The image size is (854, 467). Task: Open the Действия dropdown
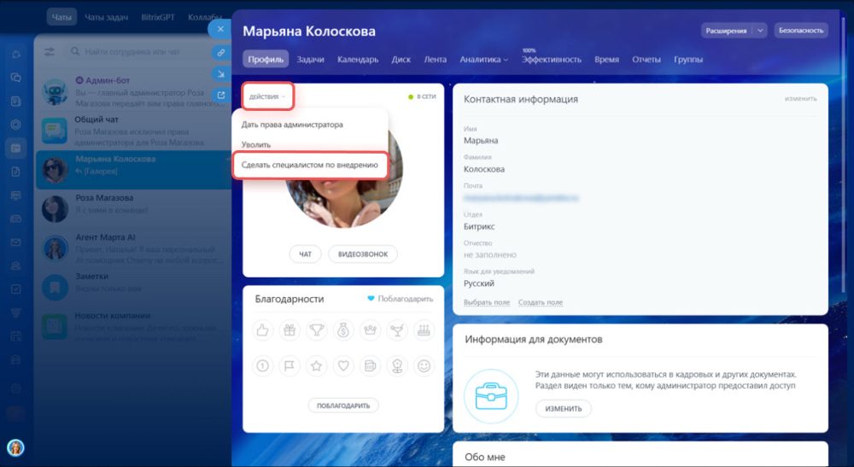point(267,96)
